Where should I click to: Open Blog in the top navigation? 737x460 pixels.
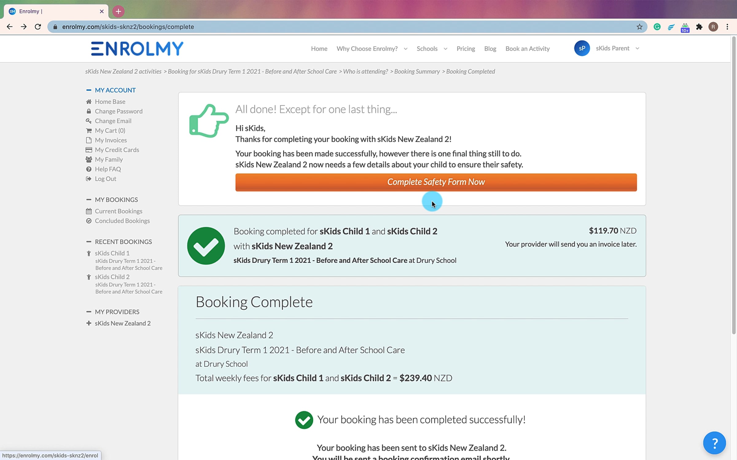point(490,48)
